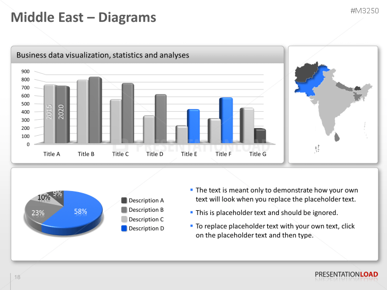The width and height of the screenshot is (387, 290).
Task: Click the PresentationLoad logo
Action: coord(346,275)
